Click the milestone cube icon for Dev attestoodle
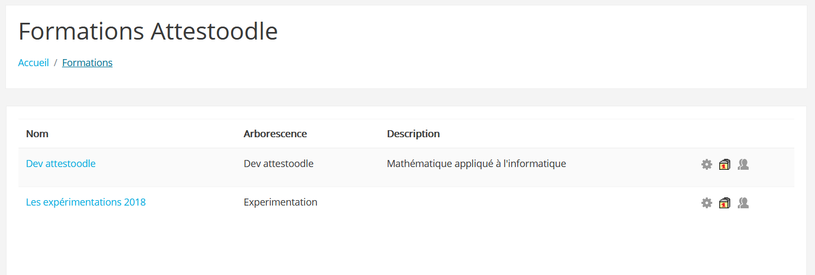The image size is (815, 275). [724, 164]
